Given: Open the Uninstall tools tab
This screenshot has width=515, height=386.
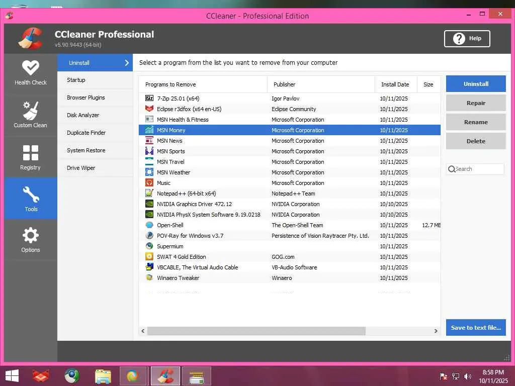Looking at the screenshot, I should [95, 63].
